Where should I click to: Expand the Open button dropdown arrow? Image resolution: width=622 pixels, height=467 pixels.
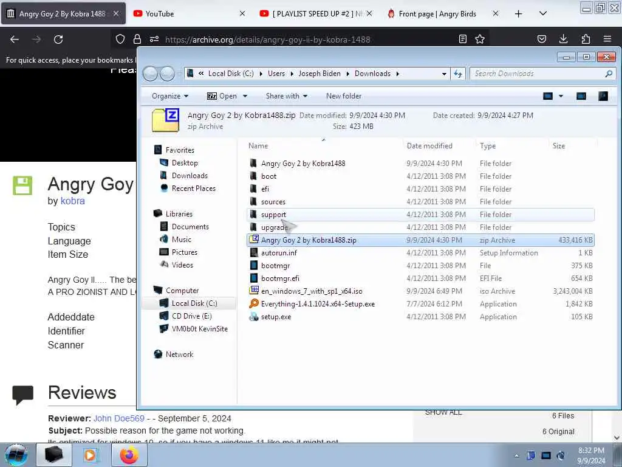pyautogui.click(x=245, y=96)
